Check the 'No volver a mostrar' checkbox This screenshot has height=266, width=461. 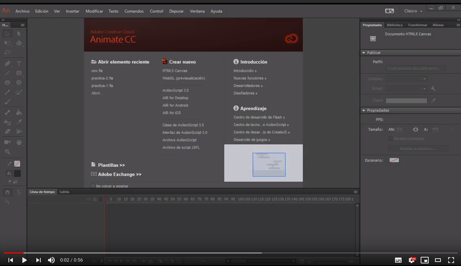pyautogui.click(x=93, y=186)
